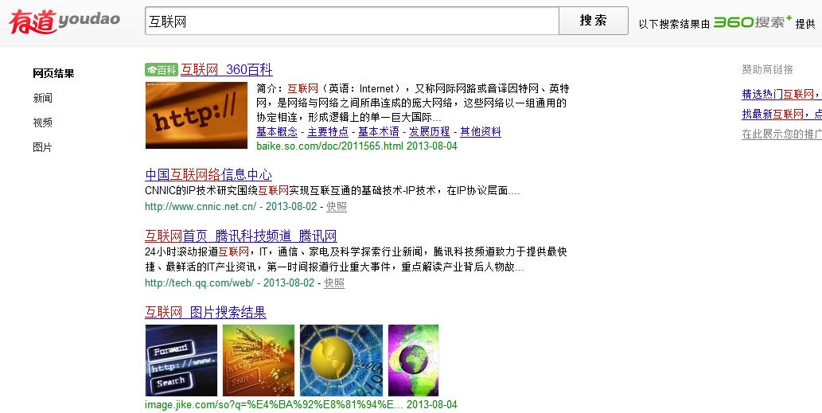This screenshot has height=413, width=822.
Task: Switch to 图片 results
Action: click(42, 147)
